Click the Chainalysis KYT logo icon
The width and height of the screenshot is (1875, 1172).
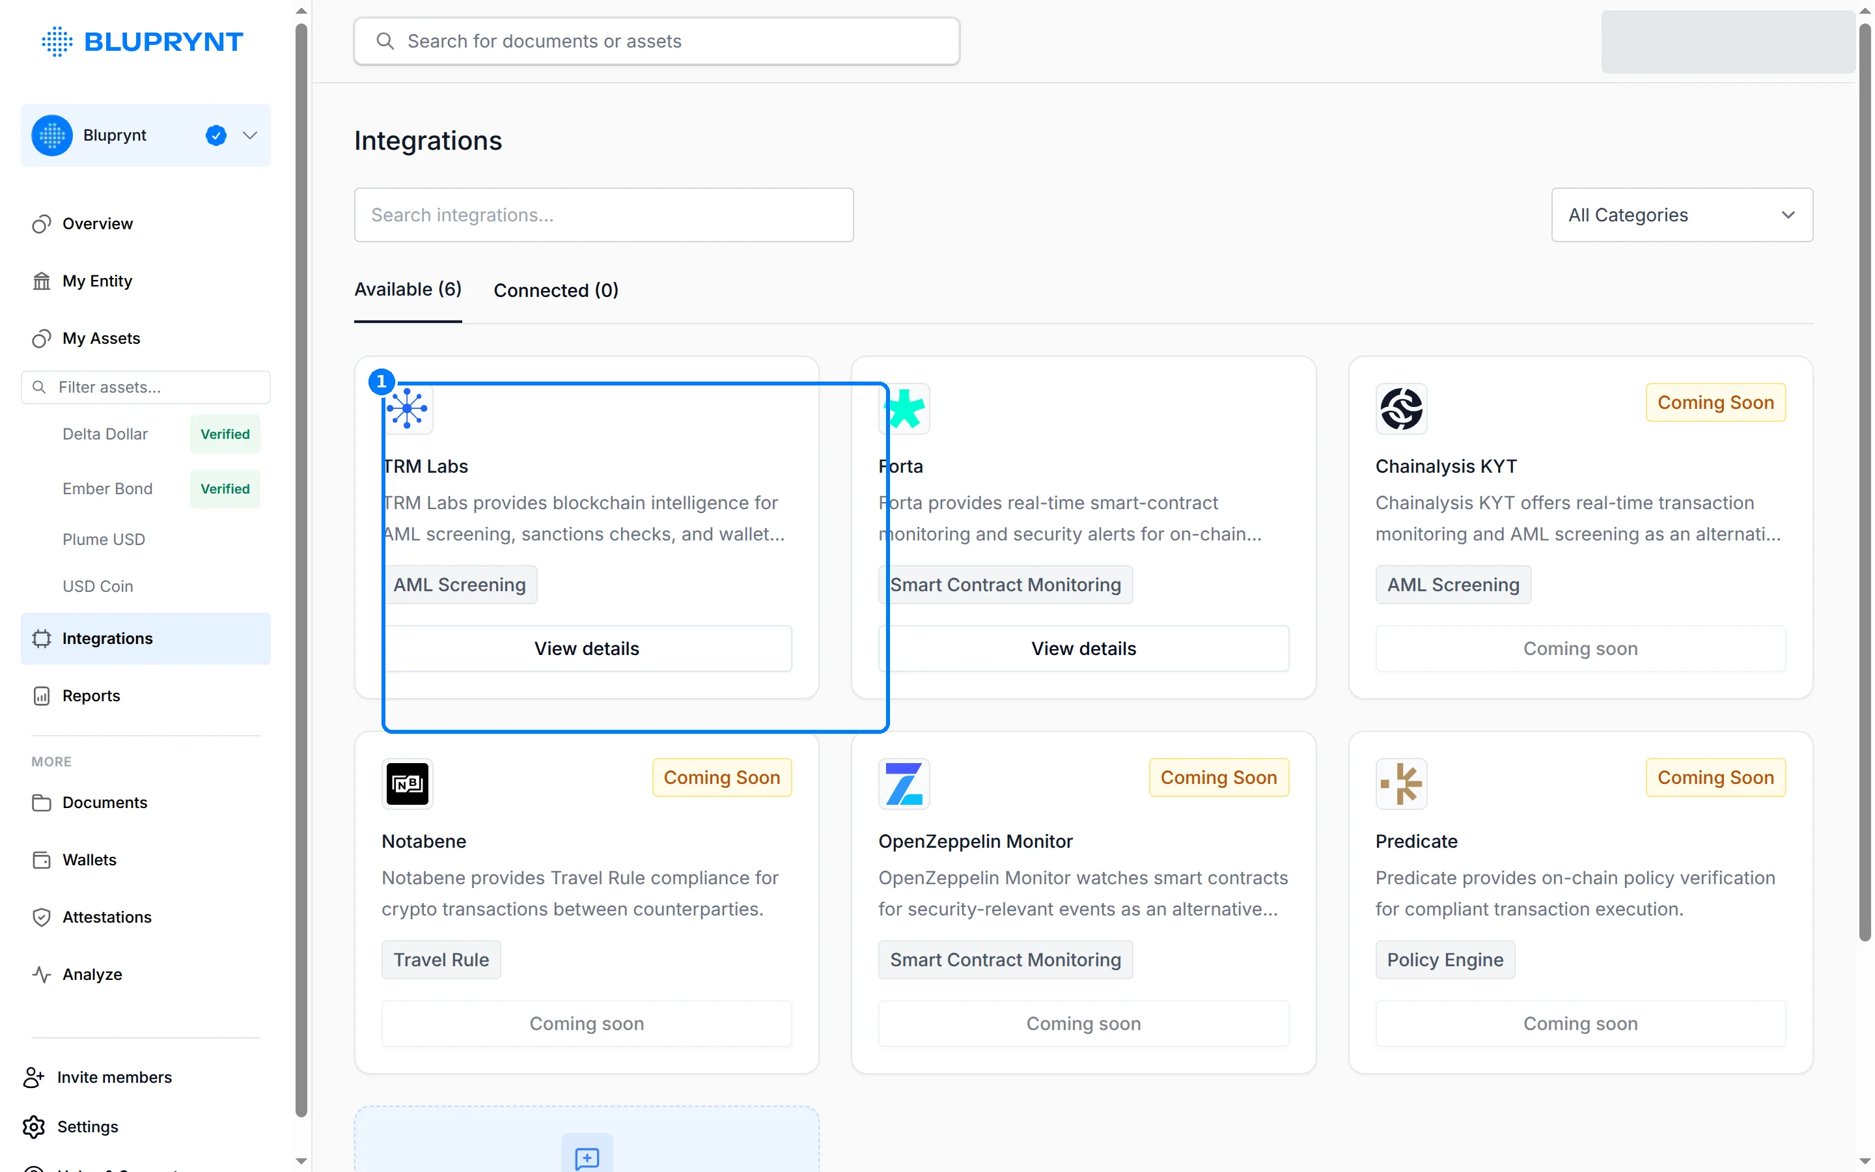(x=1401, y=408)
